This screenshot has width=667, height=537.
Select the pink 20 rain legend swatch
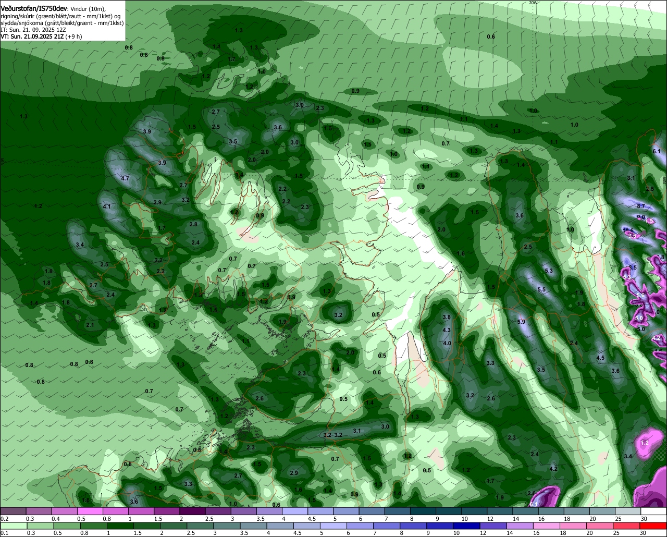click(600, 526)
